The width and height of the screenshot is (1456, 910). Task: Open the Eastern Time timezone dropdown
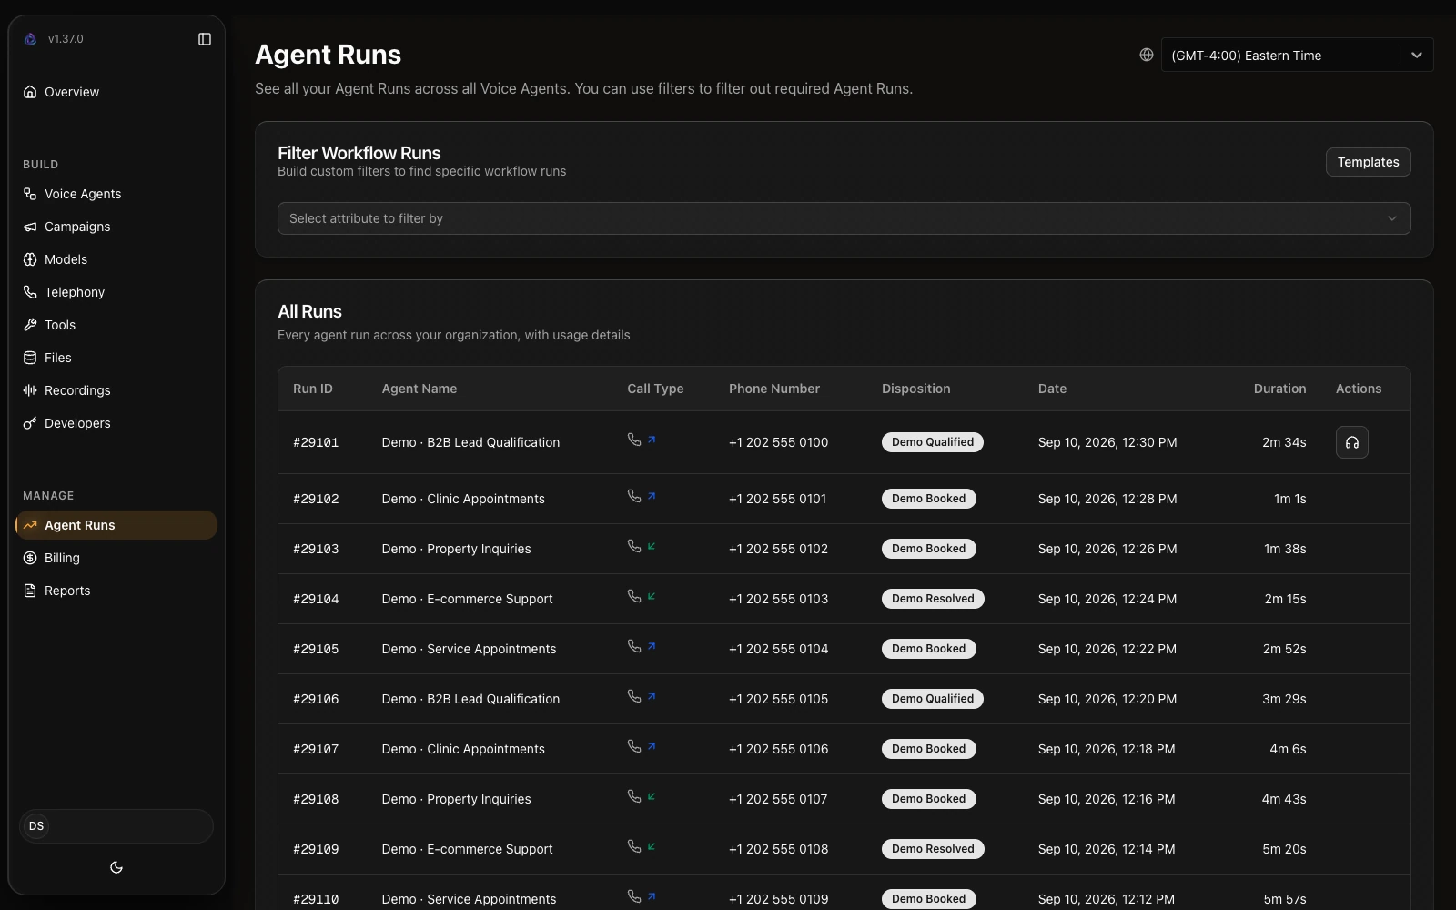pos(1297,55)
